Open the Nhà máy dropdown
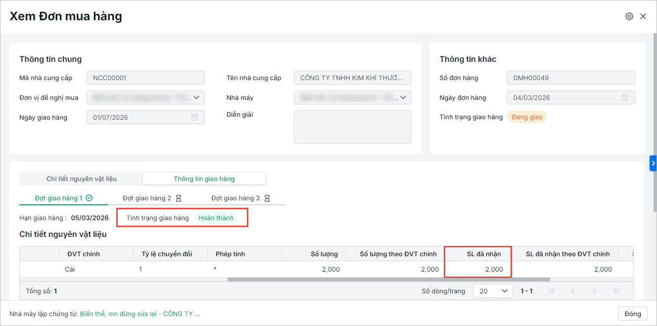 point(403,97)
